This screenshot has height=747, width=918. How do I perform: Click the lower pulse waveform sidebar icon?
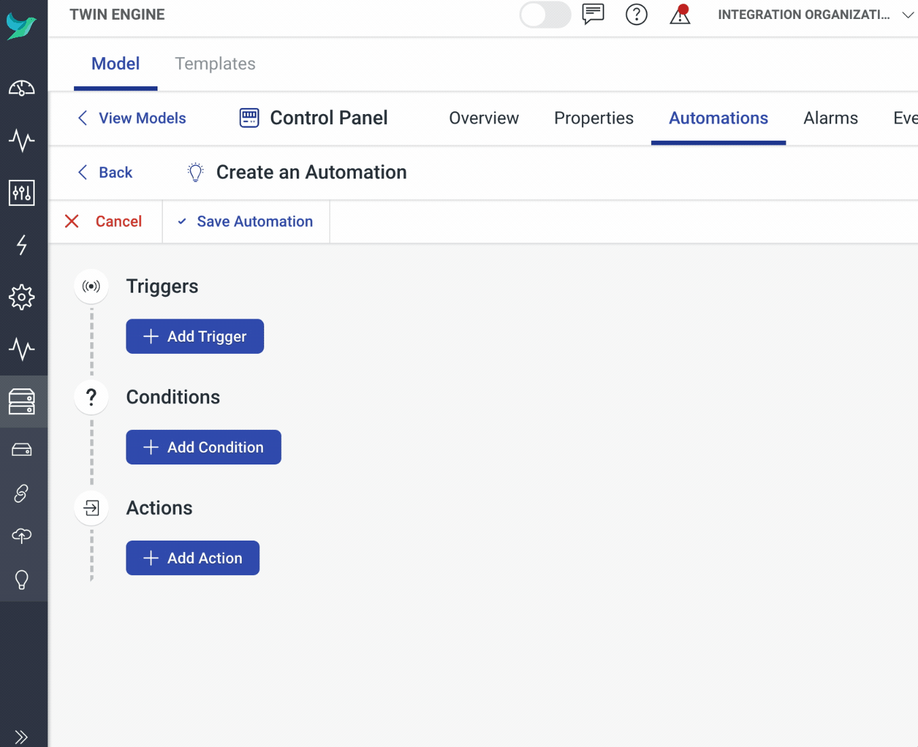pos(22,349)
